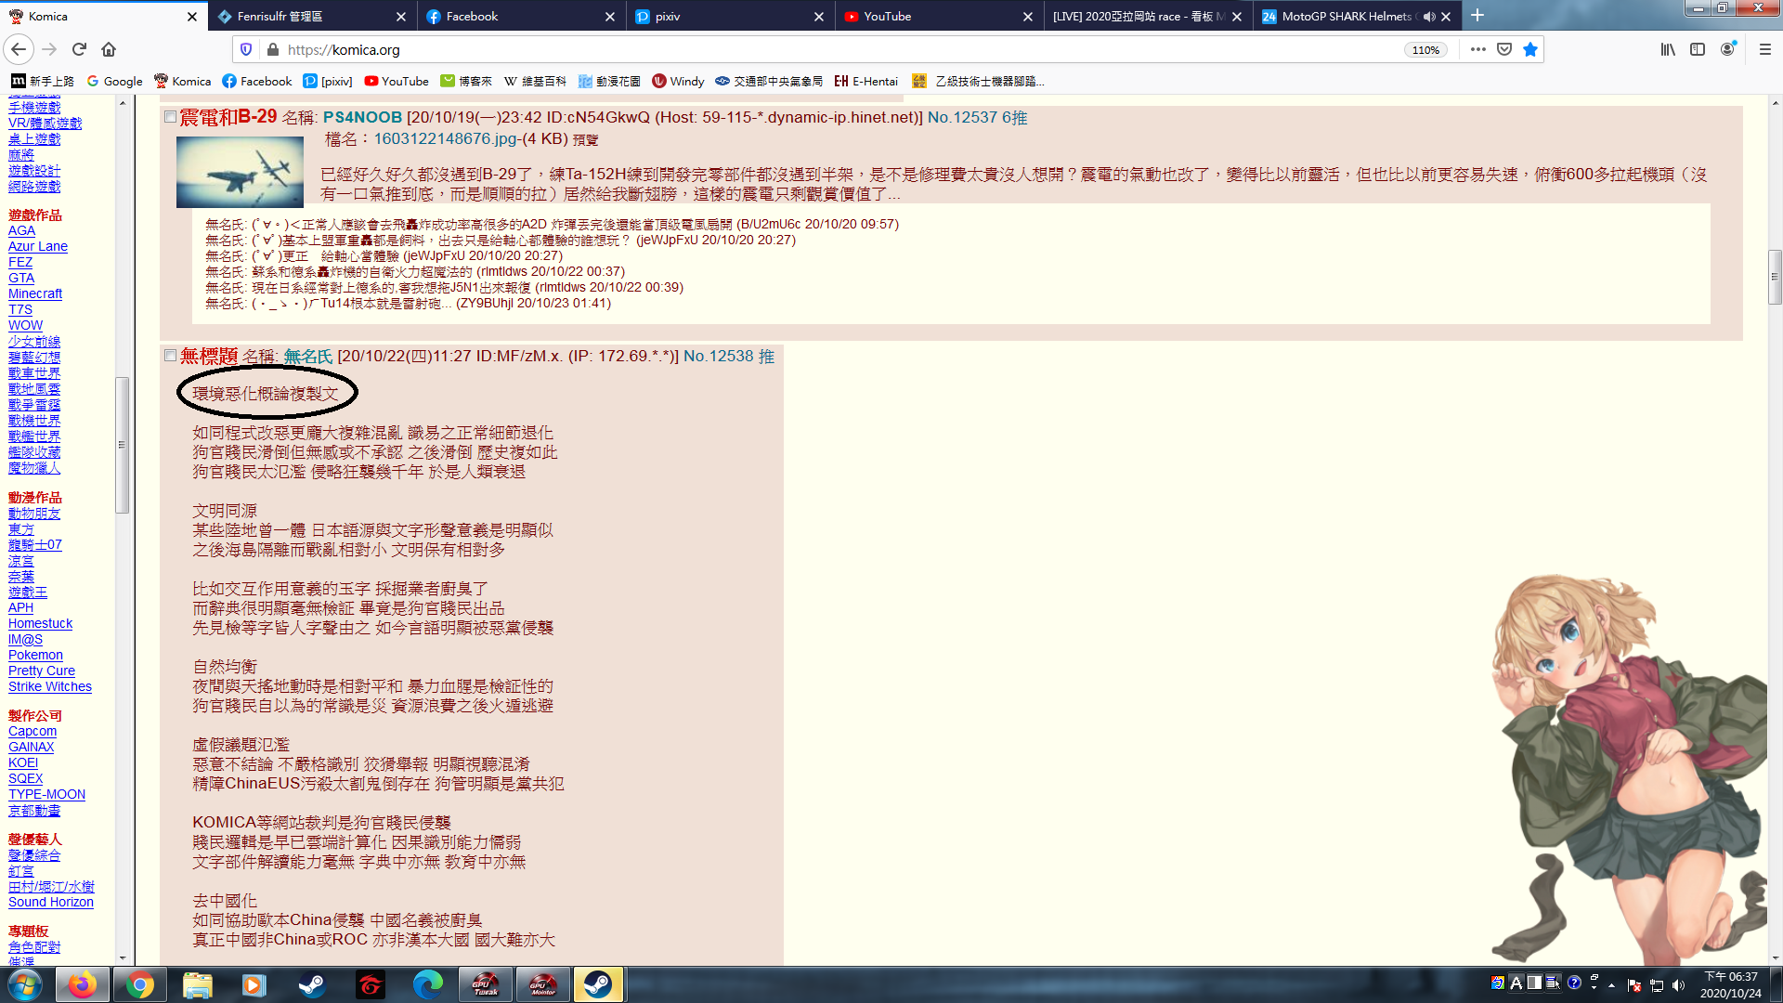Viewport: 1783px width, 1003px height.
Task: Click poster name PS4NOOB
Action: coord(362,118)
